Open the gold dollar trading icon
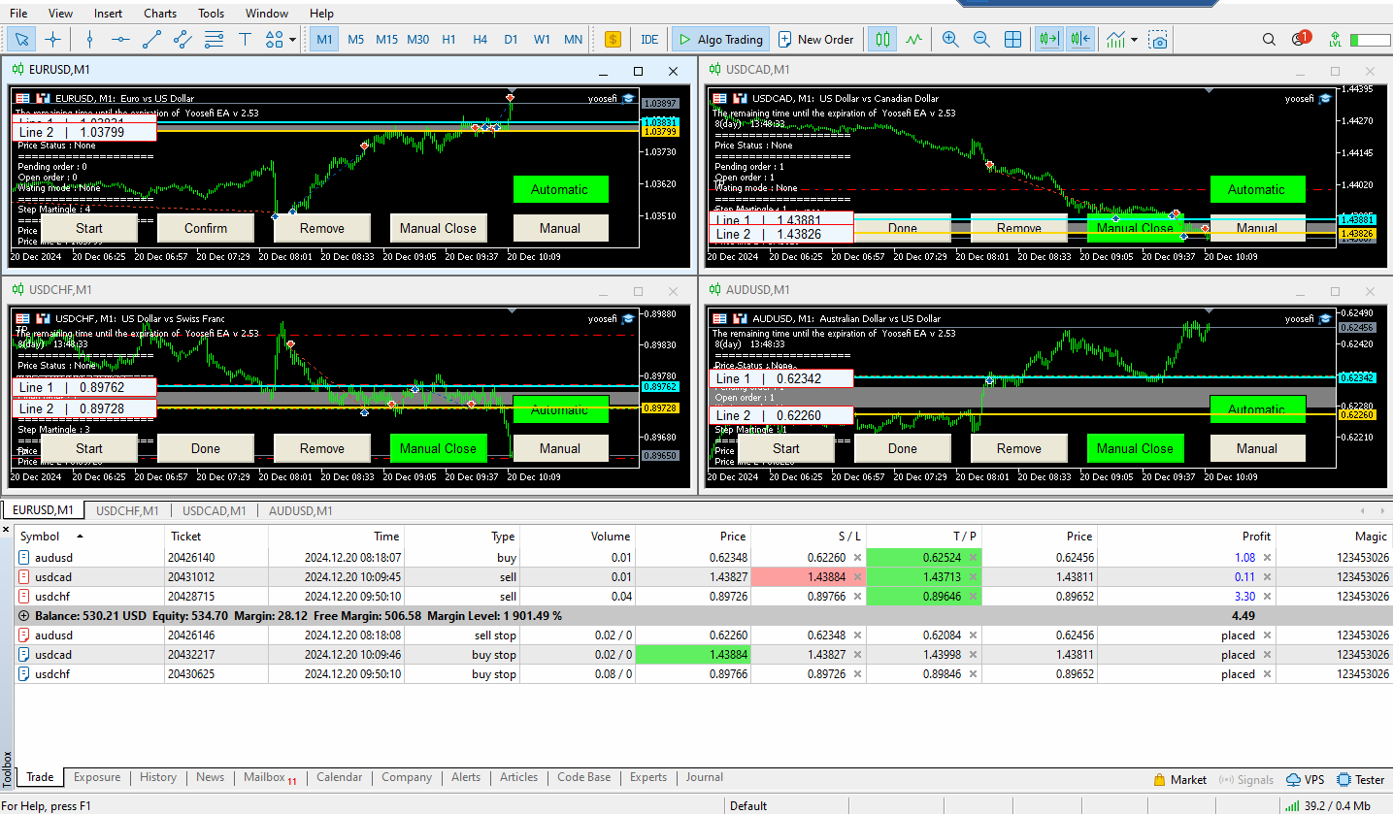The width and height of the screenshot is (1393, 814). [x=613, y=40]
